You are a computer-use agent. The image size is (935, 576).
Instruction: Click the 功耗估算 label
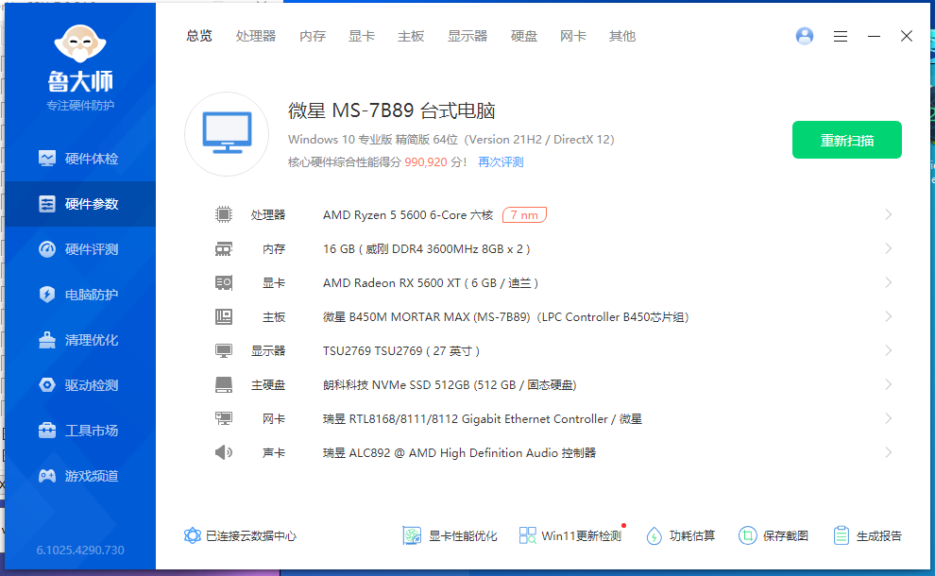point(691,535)
